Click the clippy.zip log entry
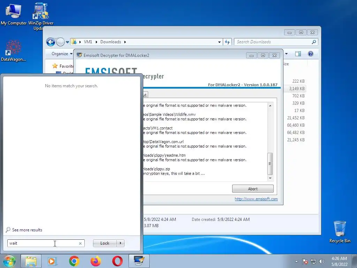 (x=157, y=169)
